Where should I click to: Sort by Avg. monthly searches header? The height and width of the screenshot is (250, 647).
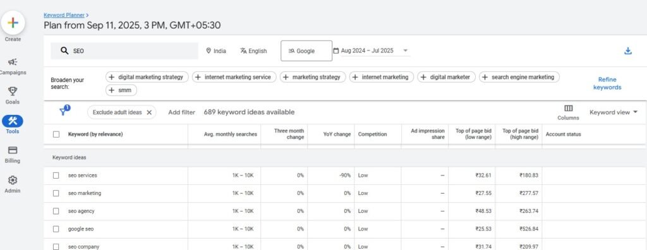tap(230, 134)
